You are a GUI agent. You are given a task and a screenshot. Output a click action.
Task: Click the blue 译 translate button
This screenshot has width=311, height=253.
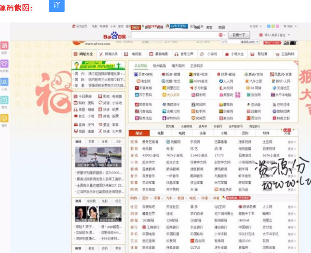tap(56, 5)
